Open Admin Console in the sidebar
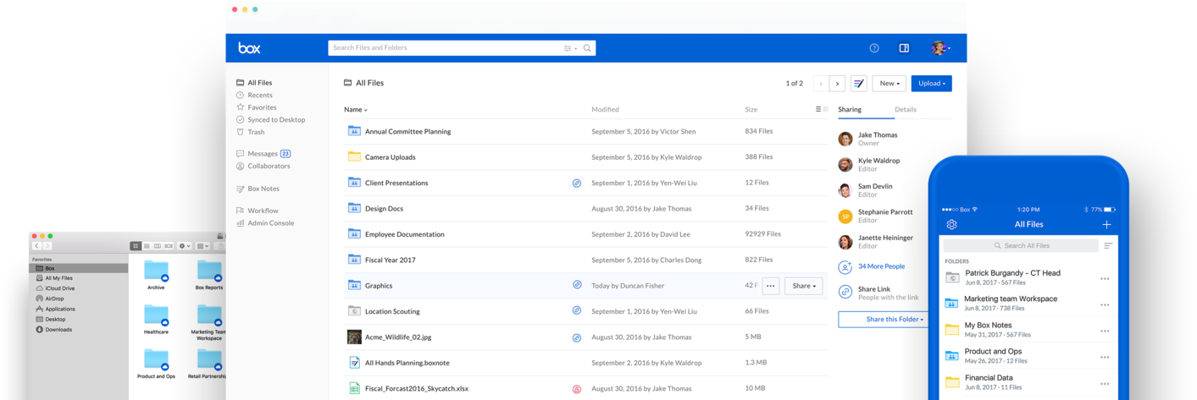Image resolution: width=1197 pixels, height=400 pixels. click(x=265, y=223)
